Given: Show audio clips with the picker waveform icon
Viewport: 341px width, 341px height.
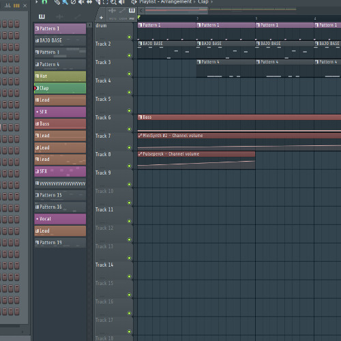Looking at the screenshot, I should point(60,16).
